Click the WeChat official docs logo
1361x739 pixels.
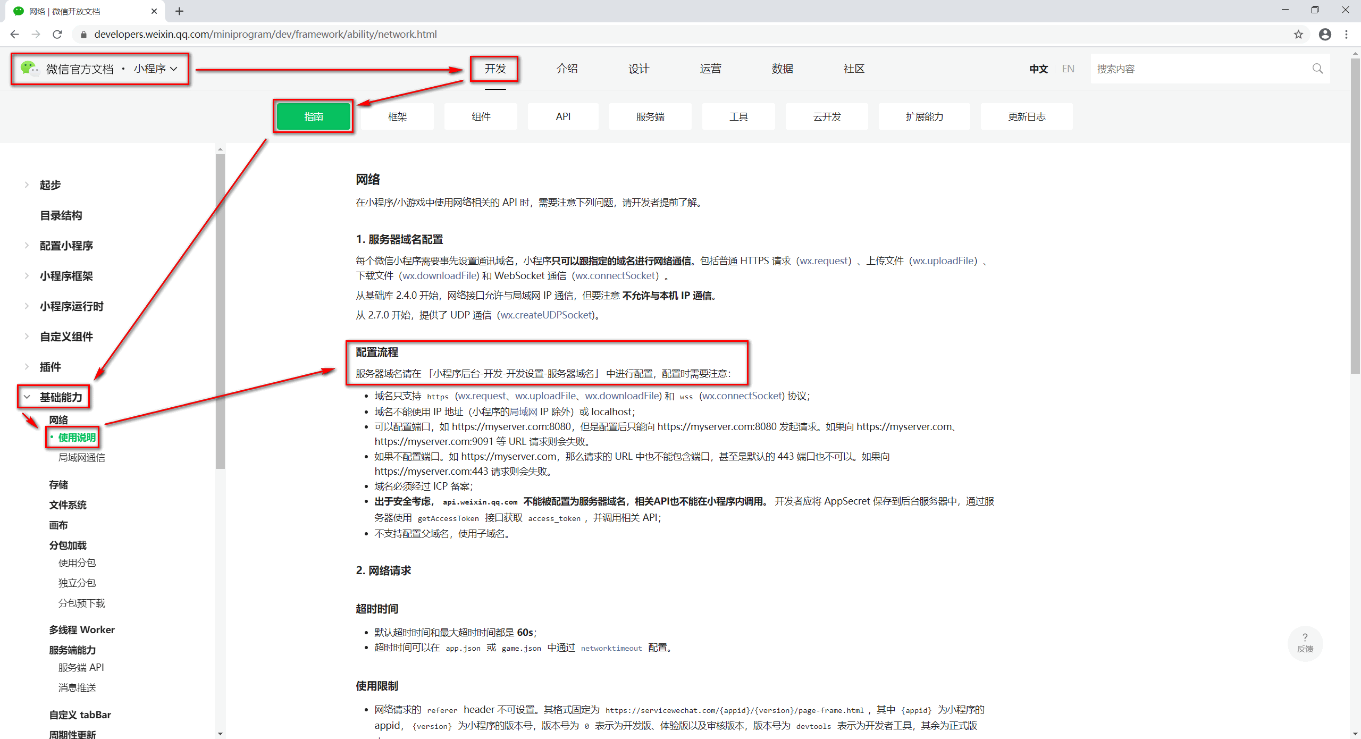[29, 69]
